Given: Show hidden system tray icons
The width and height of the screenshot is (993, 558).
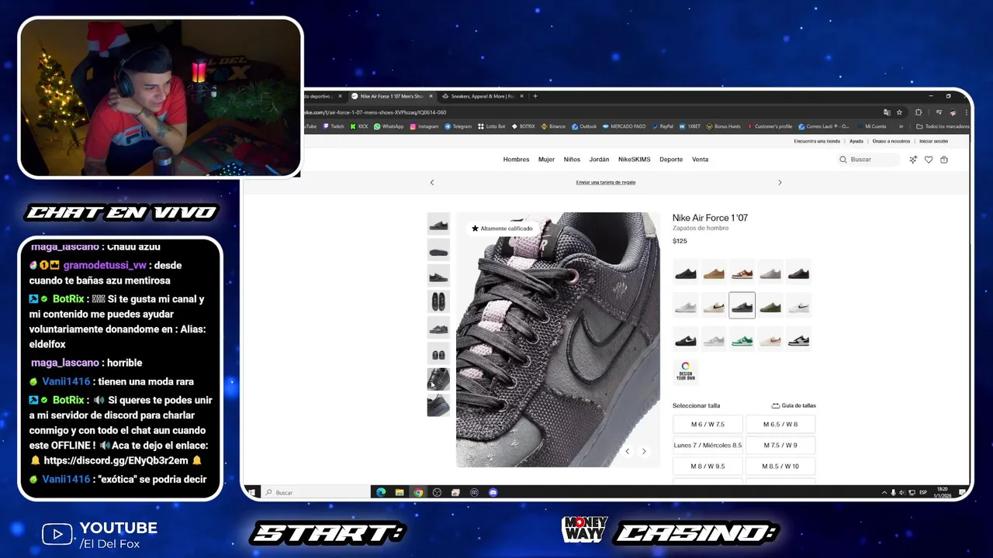Looking at the screenshot, I should point(884,492).
